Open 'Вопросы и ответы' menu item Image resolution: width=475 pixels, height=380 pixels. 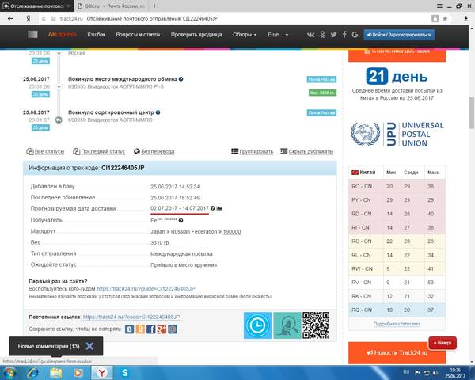(x=138, y=35)
